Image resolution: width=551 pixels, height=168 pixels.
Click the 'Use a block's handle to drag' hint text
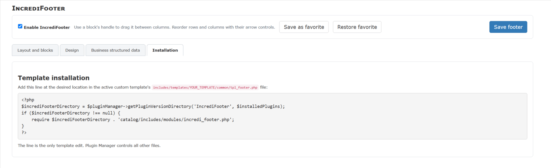[x=174, y=27]
